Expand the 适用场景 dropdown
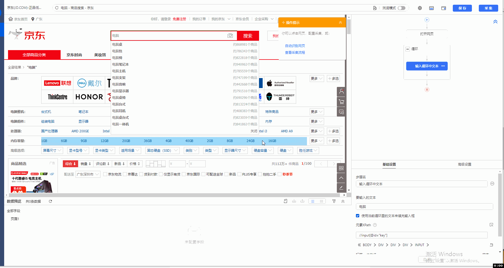The image size is (504, 268). point(130,150)
